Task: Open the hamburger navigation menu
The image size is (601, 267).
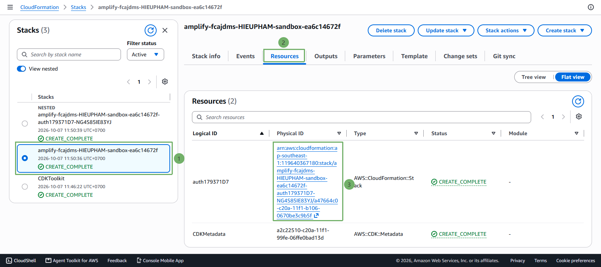Action: click(x=10, y=7)
